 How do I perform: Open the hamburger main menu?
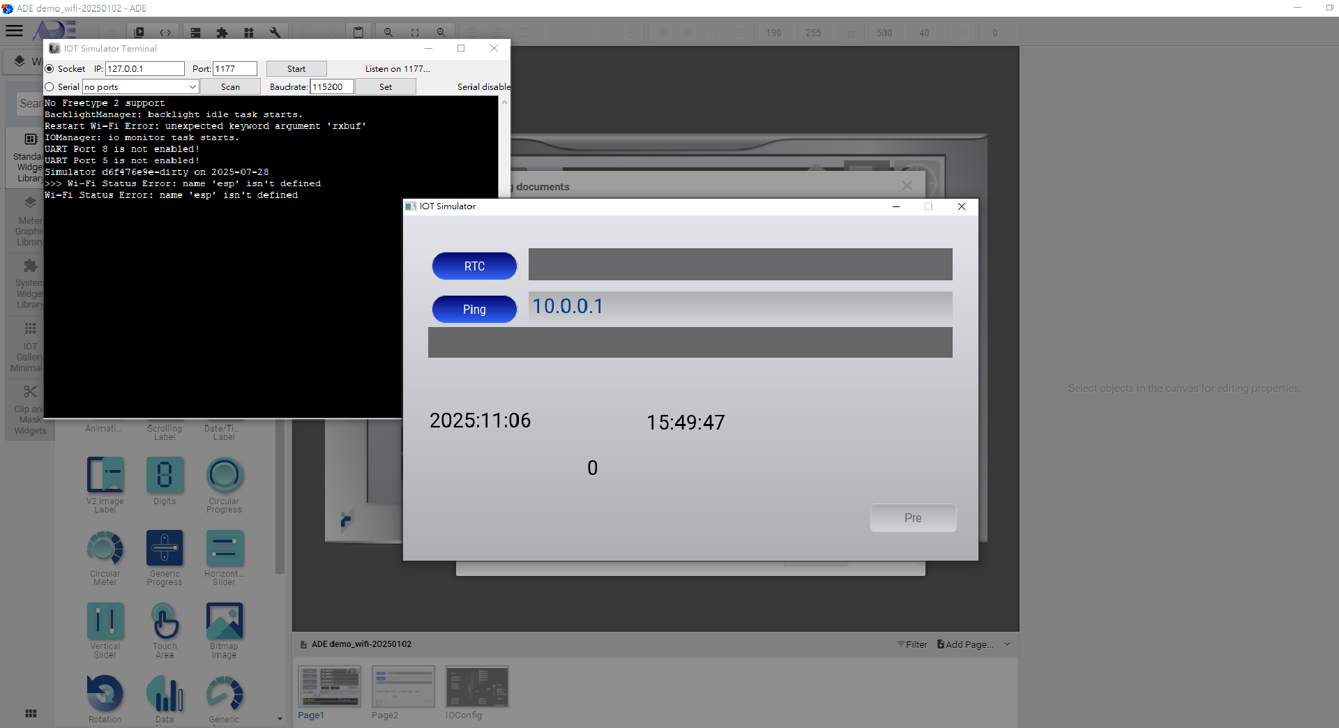pos(14,31)
